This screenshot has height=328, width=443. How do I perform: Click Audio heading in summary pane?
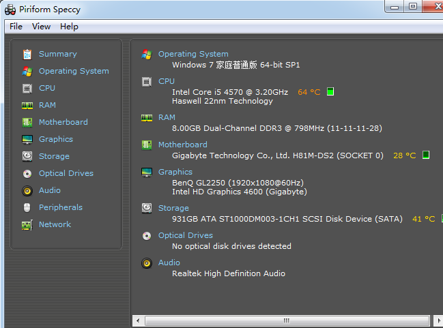pos(169,263)
